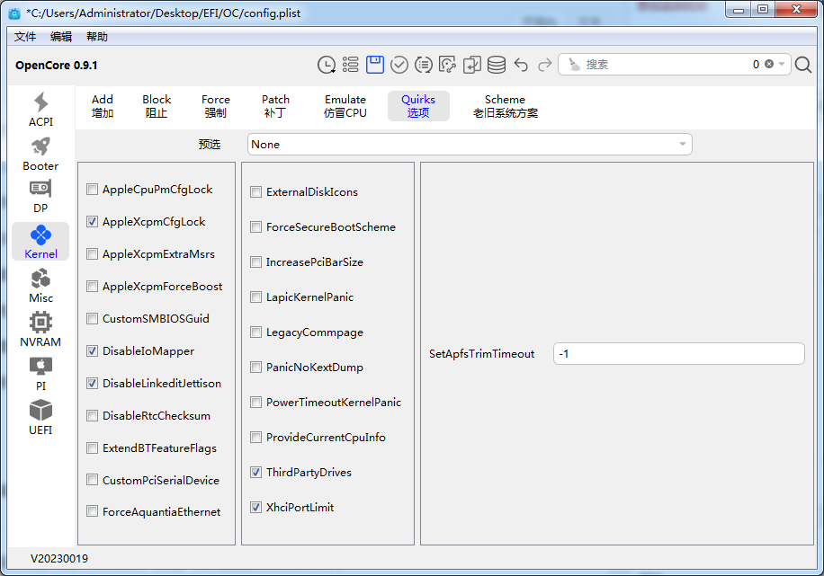
Task: Go to the NVRAM chip section
Action: point(40,330)
